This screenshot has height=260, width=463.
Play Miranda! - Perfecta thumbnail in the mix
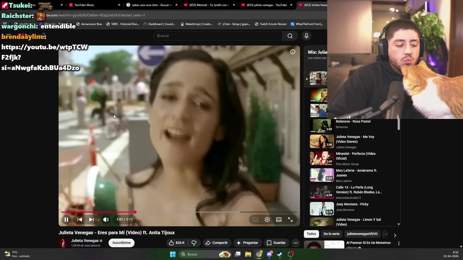coord(322,158)
